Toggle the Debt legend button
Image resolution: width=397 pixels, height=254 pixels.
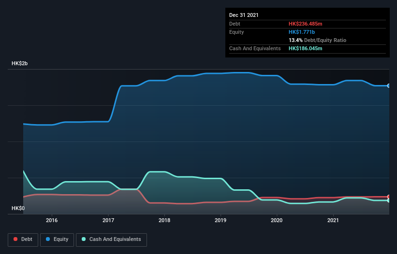(23, 240)
